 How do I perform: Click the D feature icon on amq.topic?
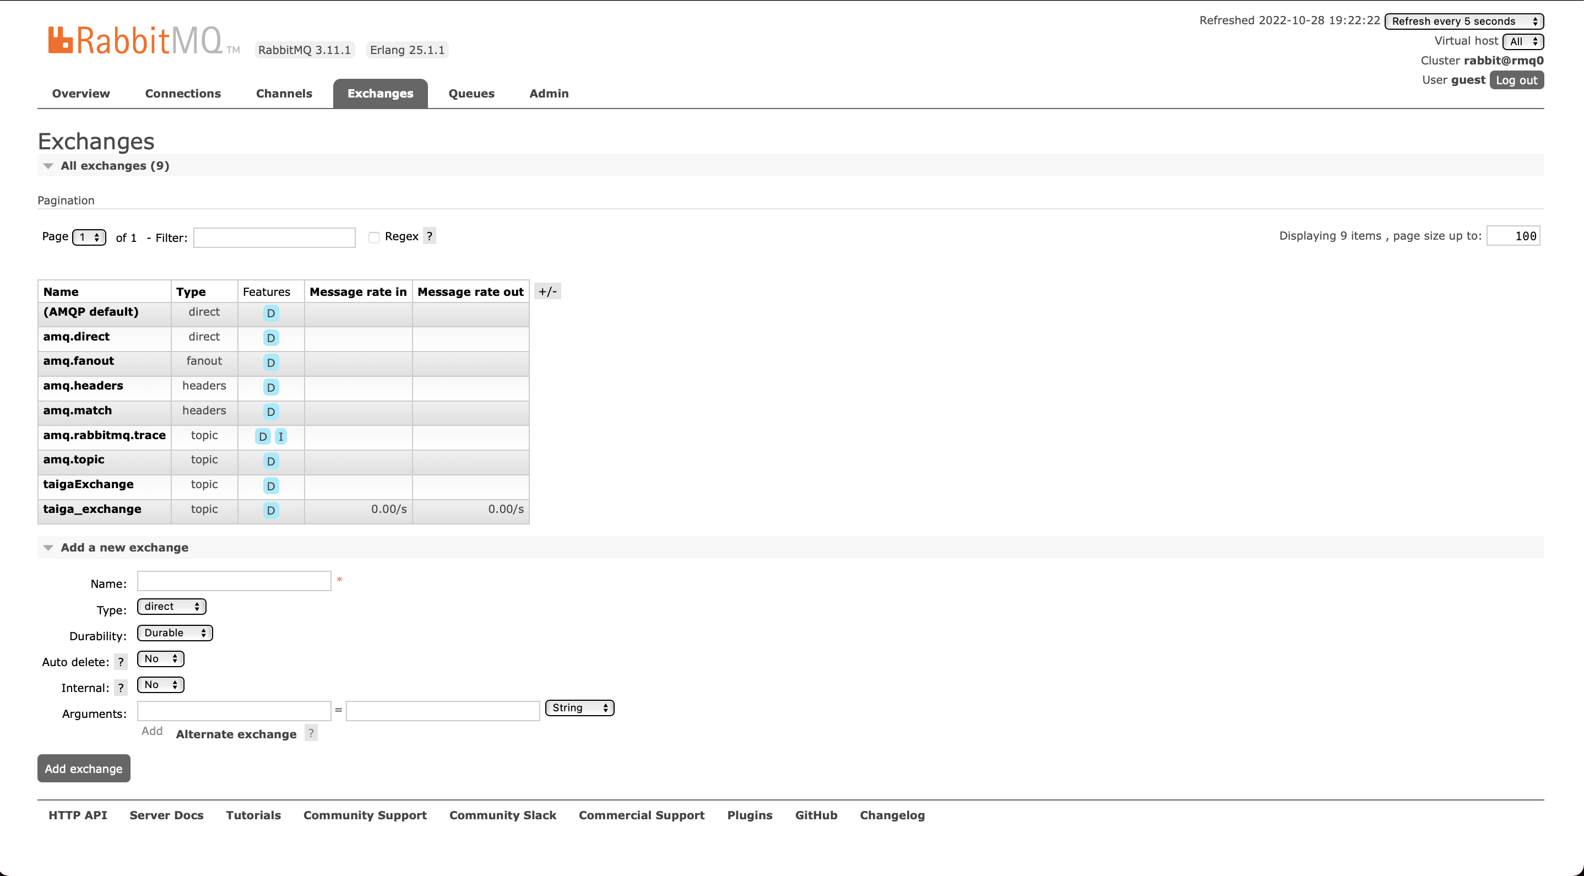point(269,461)
